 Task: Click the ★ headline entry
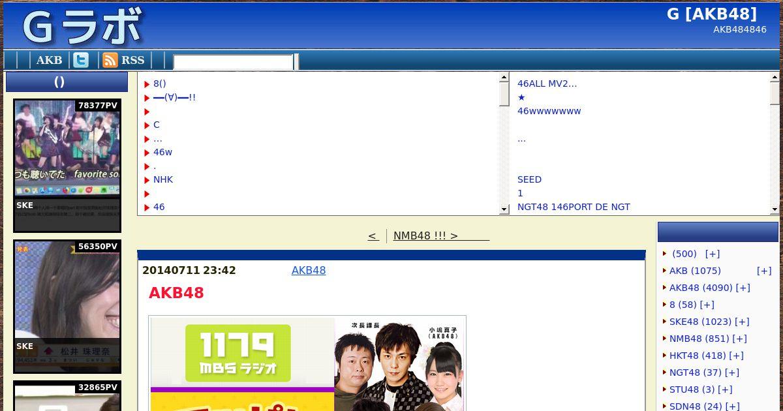pos(521,97)
